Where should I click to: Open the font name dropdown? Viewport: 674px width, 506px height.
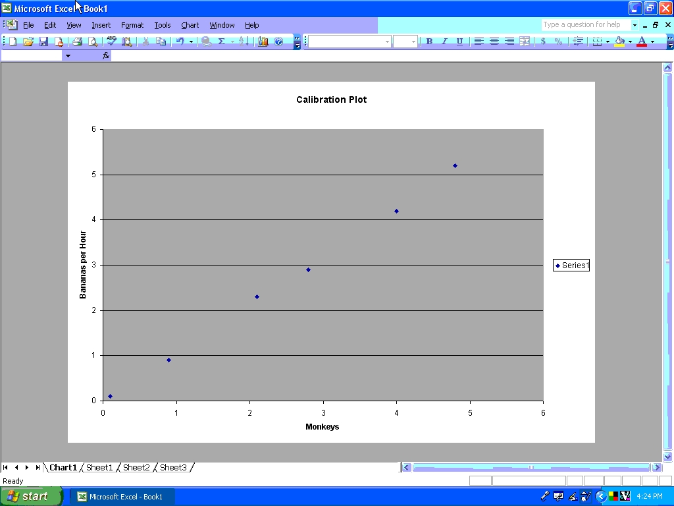(387, 42)
